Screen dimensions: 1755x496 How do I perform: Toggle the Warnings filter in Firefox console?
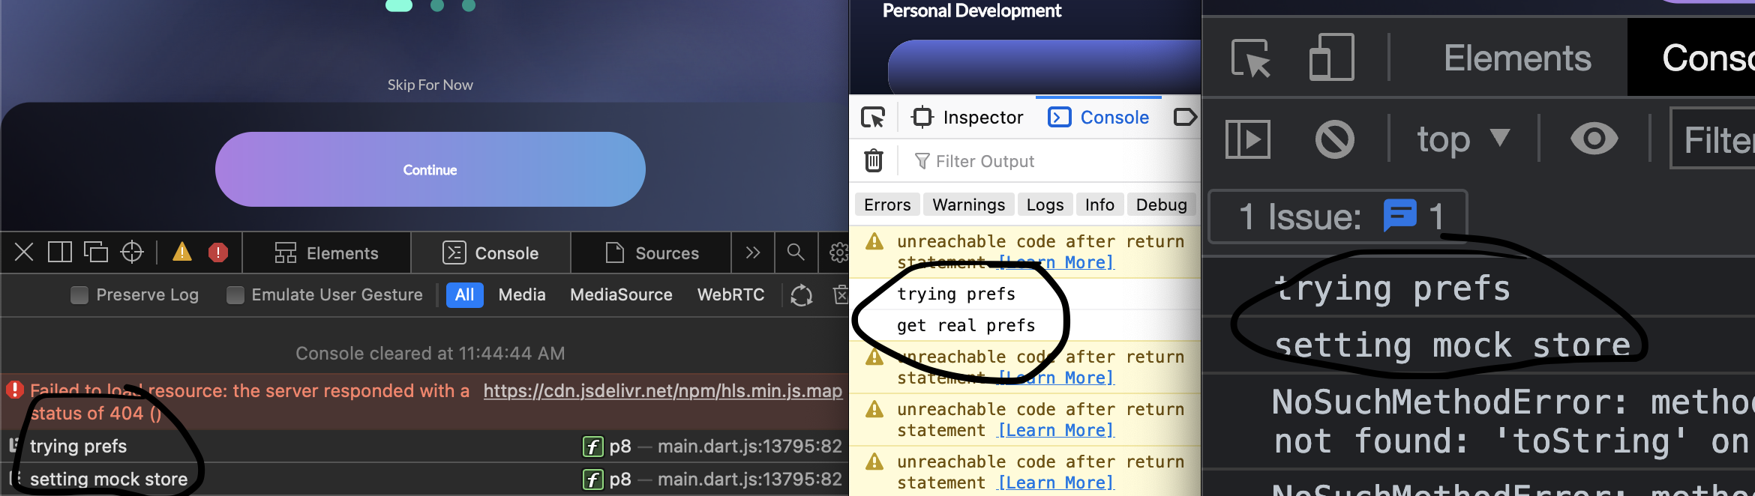pos(968,204)
